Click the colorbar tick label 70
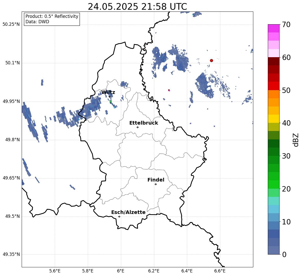The width and height of the screenshot is (302, 276). 286,25
